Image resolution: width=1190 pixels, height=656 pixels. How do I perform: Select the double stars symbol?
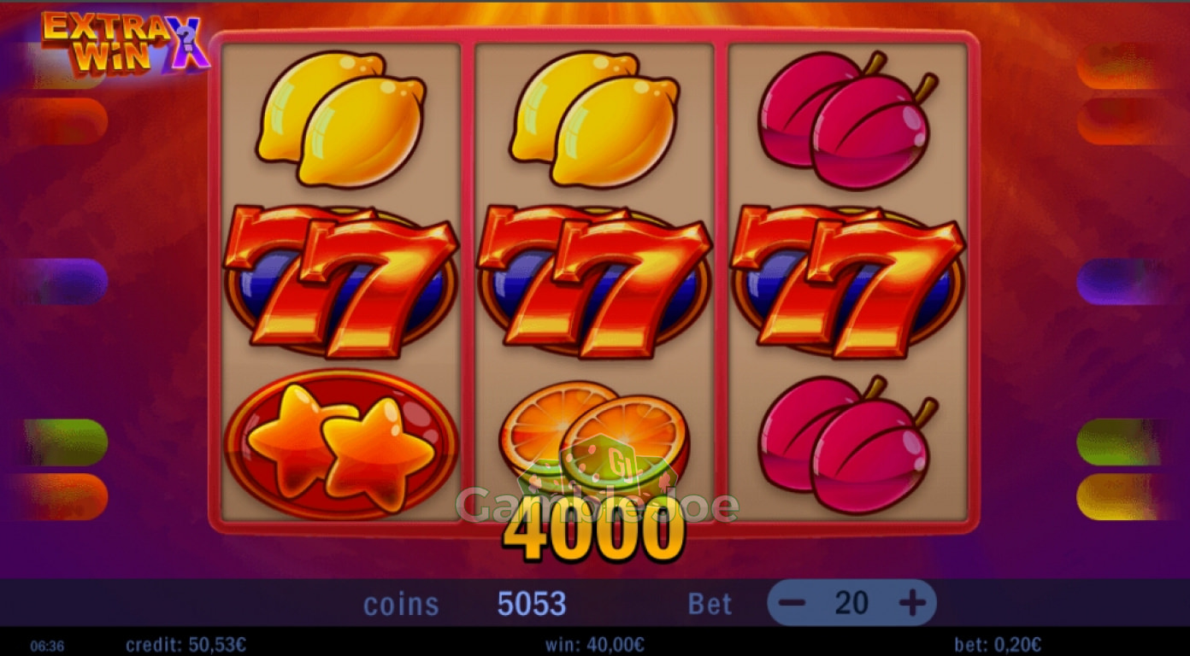340,444
